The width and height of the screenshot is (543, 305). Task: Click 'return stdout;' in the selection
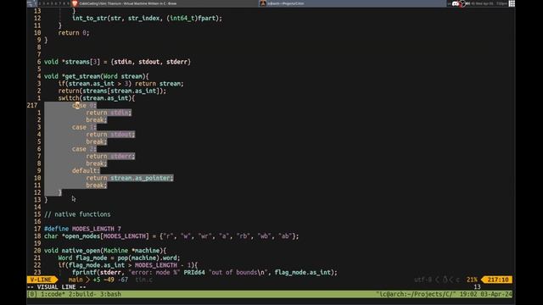pyautogui.click(x=110, y=135)
